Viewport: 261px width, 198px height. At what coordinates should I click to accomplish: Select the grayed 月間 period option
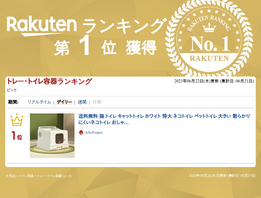(x=97, y=102)
